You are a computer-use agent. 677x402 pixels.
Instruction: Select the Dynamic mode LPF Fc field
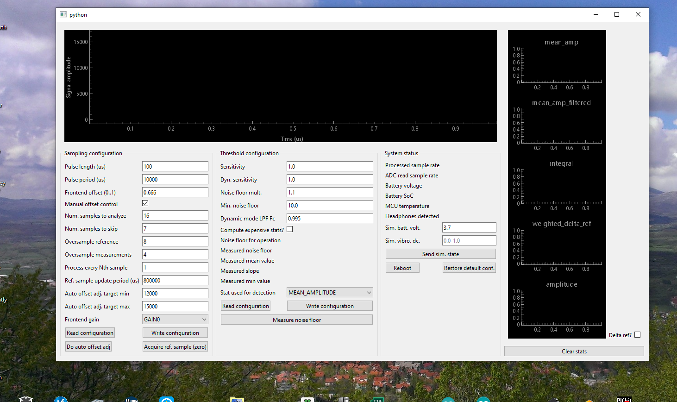click(x=330, y=218)
